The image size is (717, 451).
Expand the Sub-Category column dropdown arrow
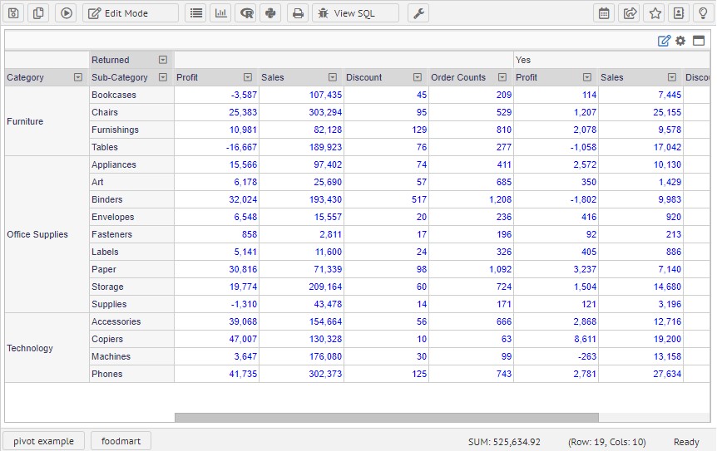click(163, 77)
